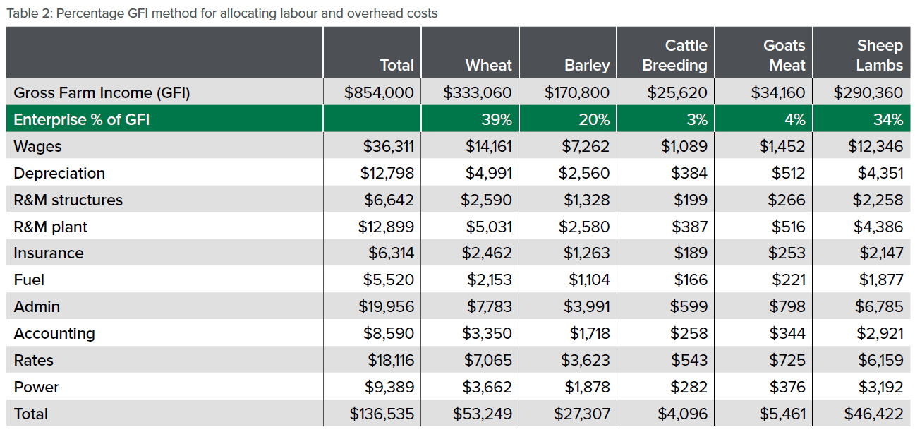Select the Insurance row label
The height and width of the screenshot is (432, 915).
(x=49, y=253)
